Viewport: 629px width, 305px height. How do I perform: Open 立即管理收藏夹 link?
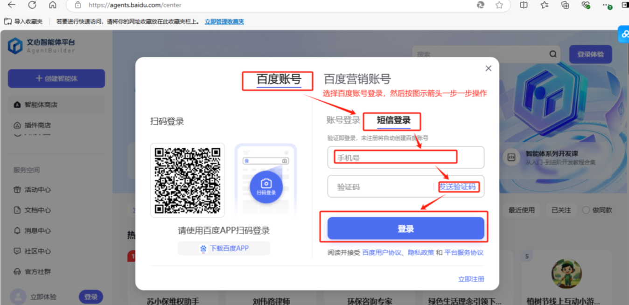pyautogui.click(x=224, y=21)
